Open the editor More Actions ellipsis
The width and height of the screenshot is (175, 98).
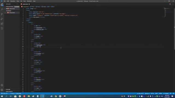173,4
